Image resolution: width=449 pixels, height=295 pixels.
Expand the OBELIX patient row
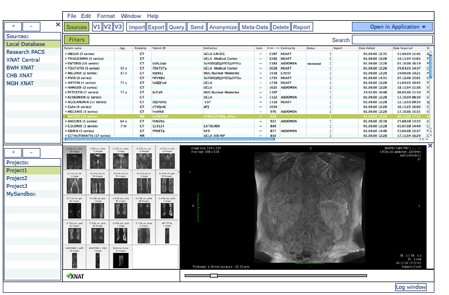pos(66,54)
